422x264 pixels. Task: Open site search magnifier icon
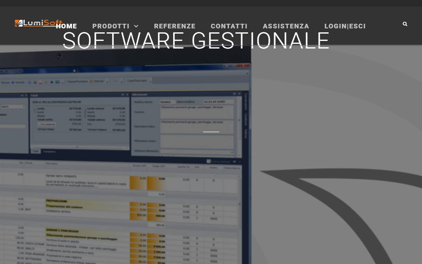point(405,24)
